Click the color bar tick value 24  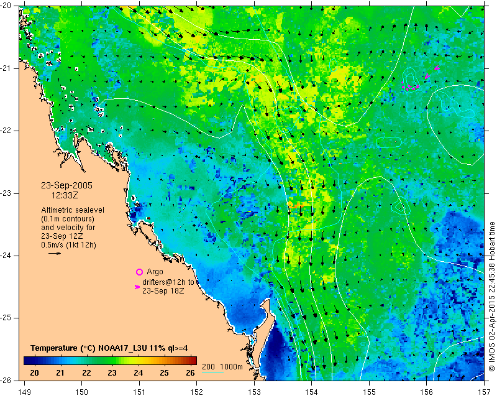[138, 373]
